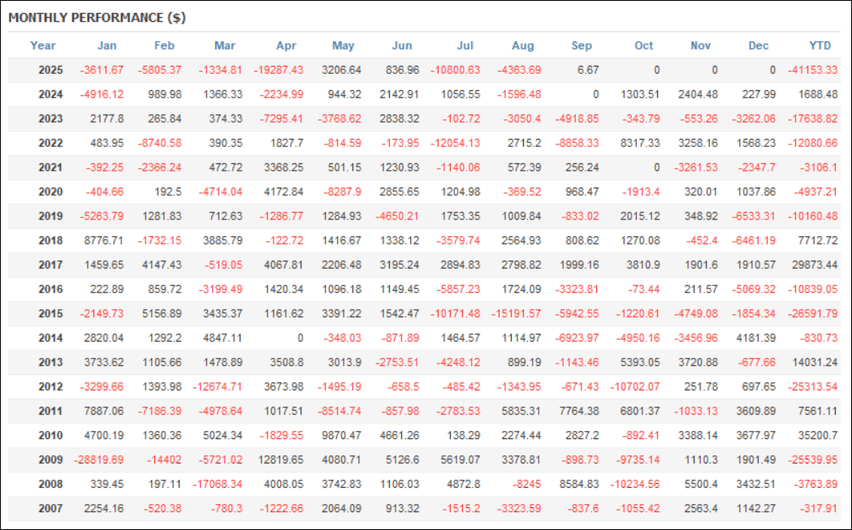Click the Jun column header

(402, 45)
